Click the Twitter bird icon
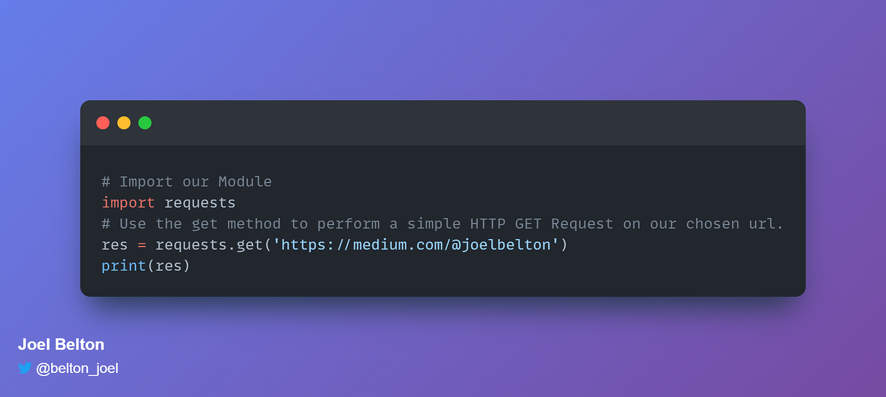The width and height of the screenshot is (886, 397). pos(25,368)
